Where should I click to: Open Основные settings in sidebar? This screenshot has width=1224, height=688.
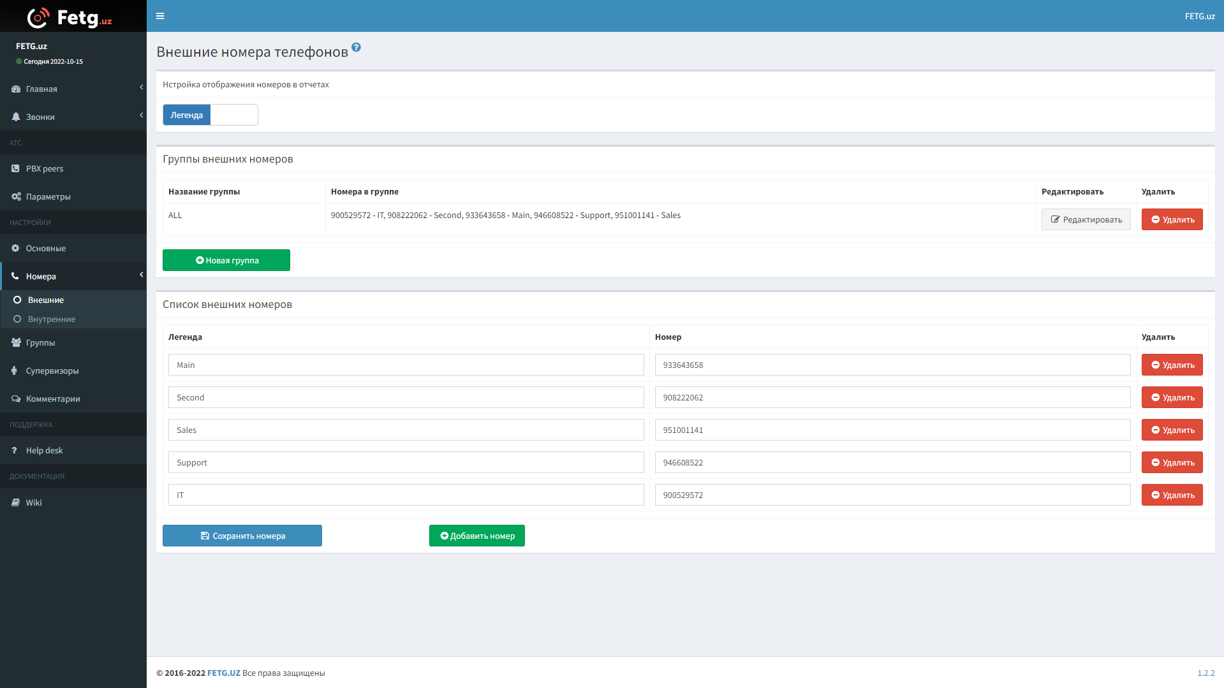(46, 249)
